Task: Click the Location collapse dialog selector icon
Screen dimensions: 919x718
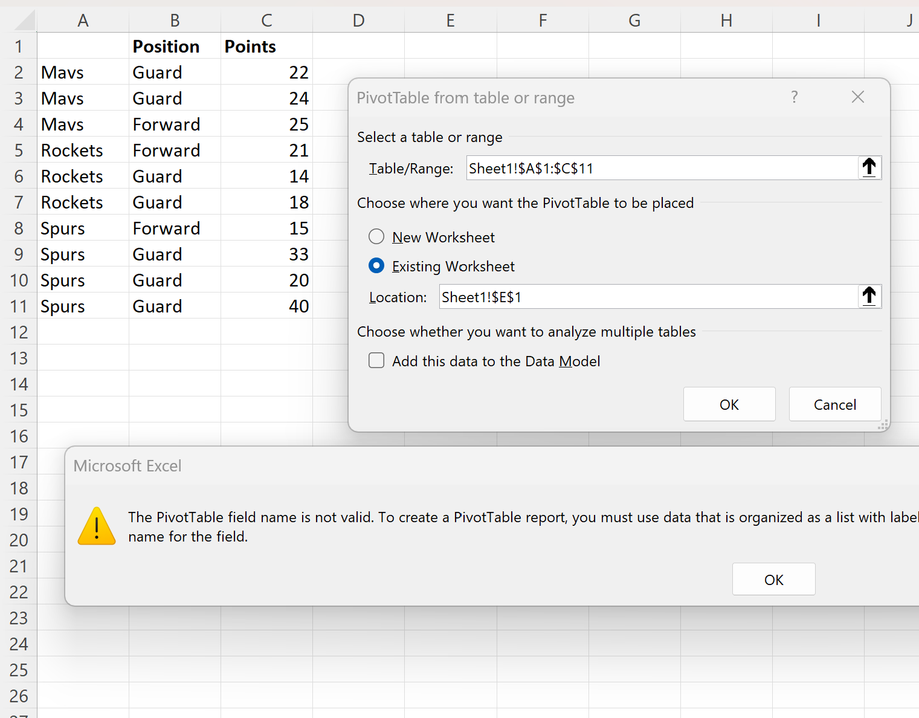Action: [869, 296]
